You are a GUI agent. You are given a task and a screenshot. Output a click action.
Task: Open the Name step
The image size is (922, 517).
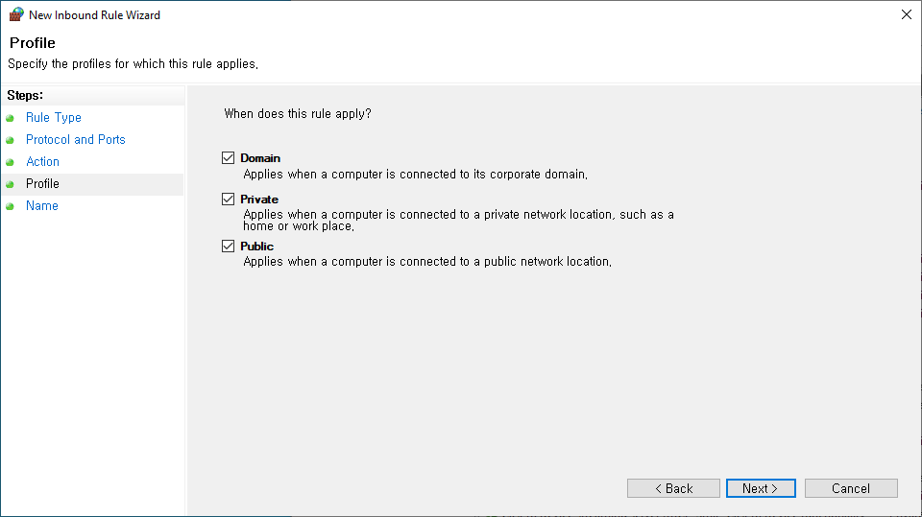click(42, 206)
